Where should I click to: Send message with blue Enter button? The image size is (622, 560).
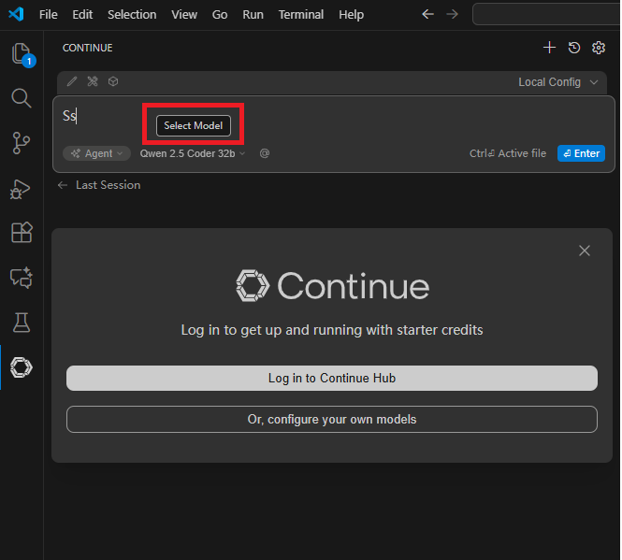point(581,153)
